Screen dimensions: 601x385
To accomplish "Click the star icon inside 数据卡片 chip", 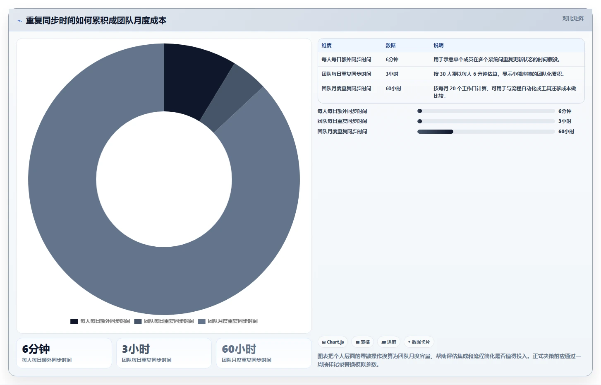I will 409,342.
